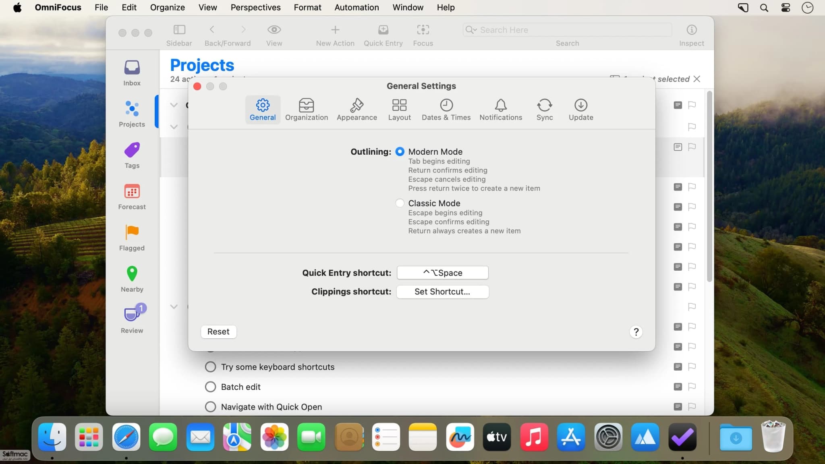This screenshot has width=825, height=464.
Task: Open the Forecast perspective
Action: (132, 197)
